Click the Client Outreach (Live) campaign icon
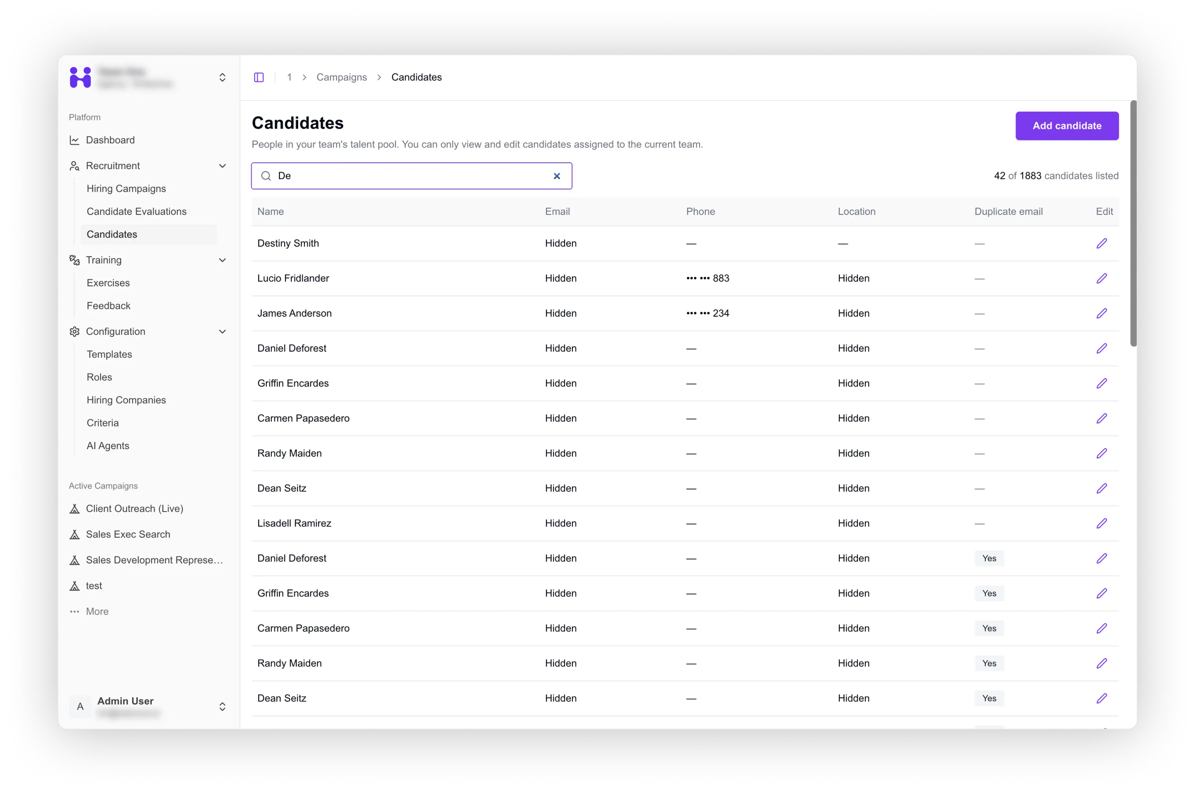The image size is (1195, 790). (75, 509)
